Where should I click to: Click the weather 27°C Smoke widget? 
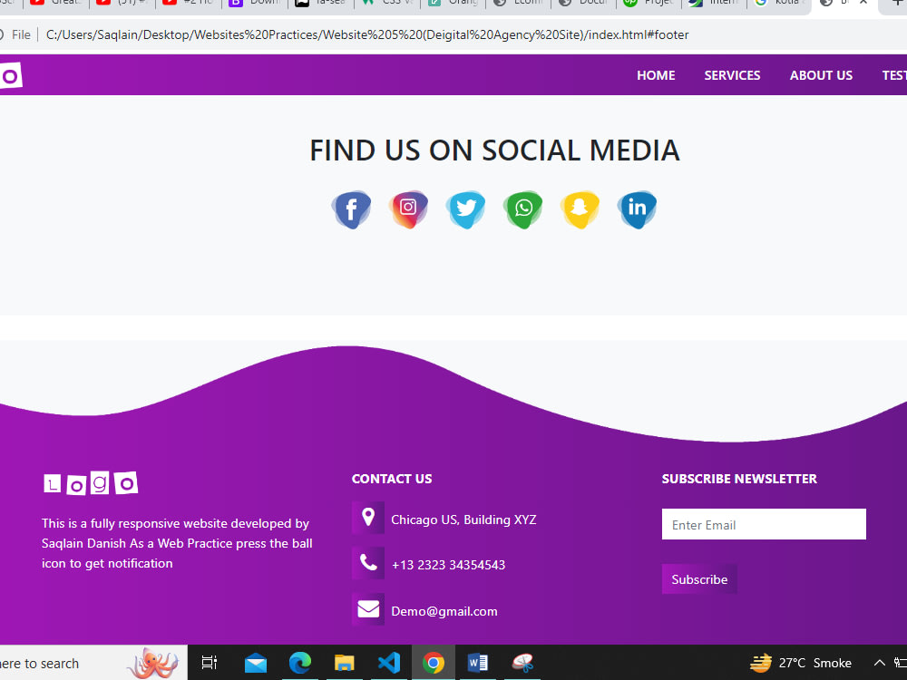click(801, 663)
